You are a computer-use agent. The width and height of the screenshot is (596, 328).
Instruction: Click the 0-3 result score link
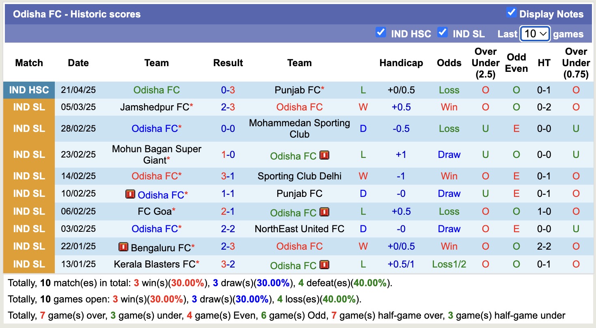[x=228, y=90]
